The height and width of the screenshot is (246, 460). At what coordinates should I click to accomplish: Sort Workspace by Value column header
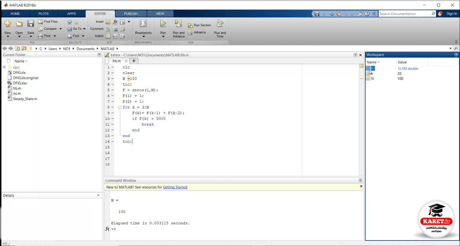click(x=412, y=62)
